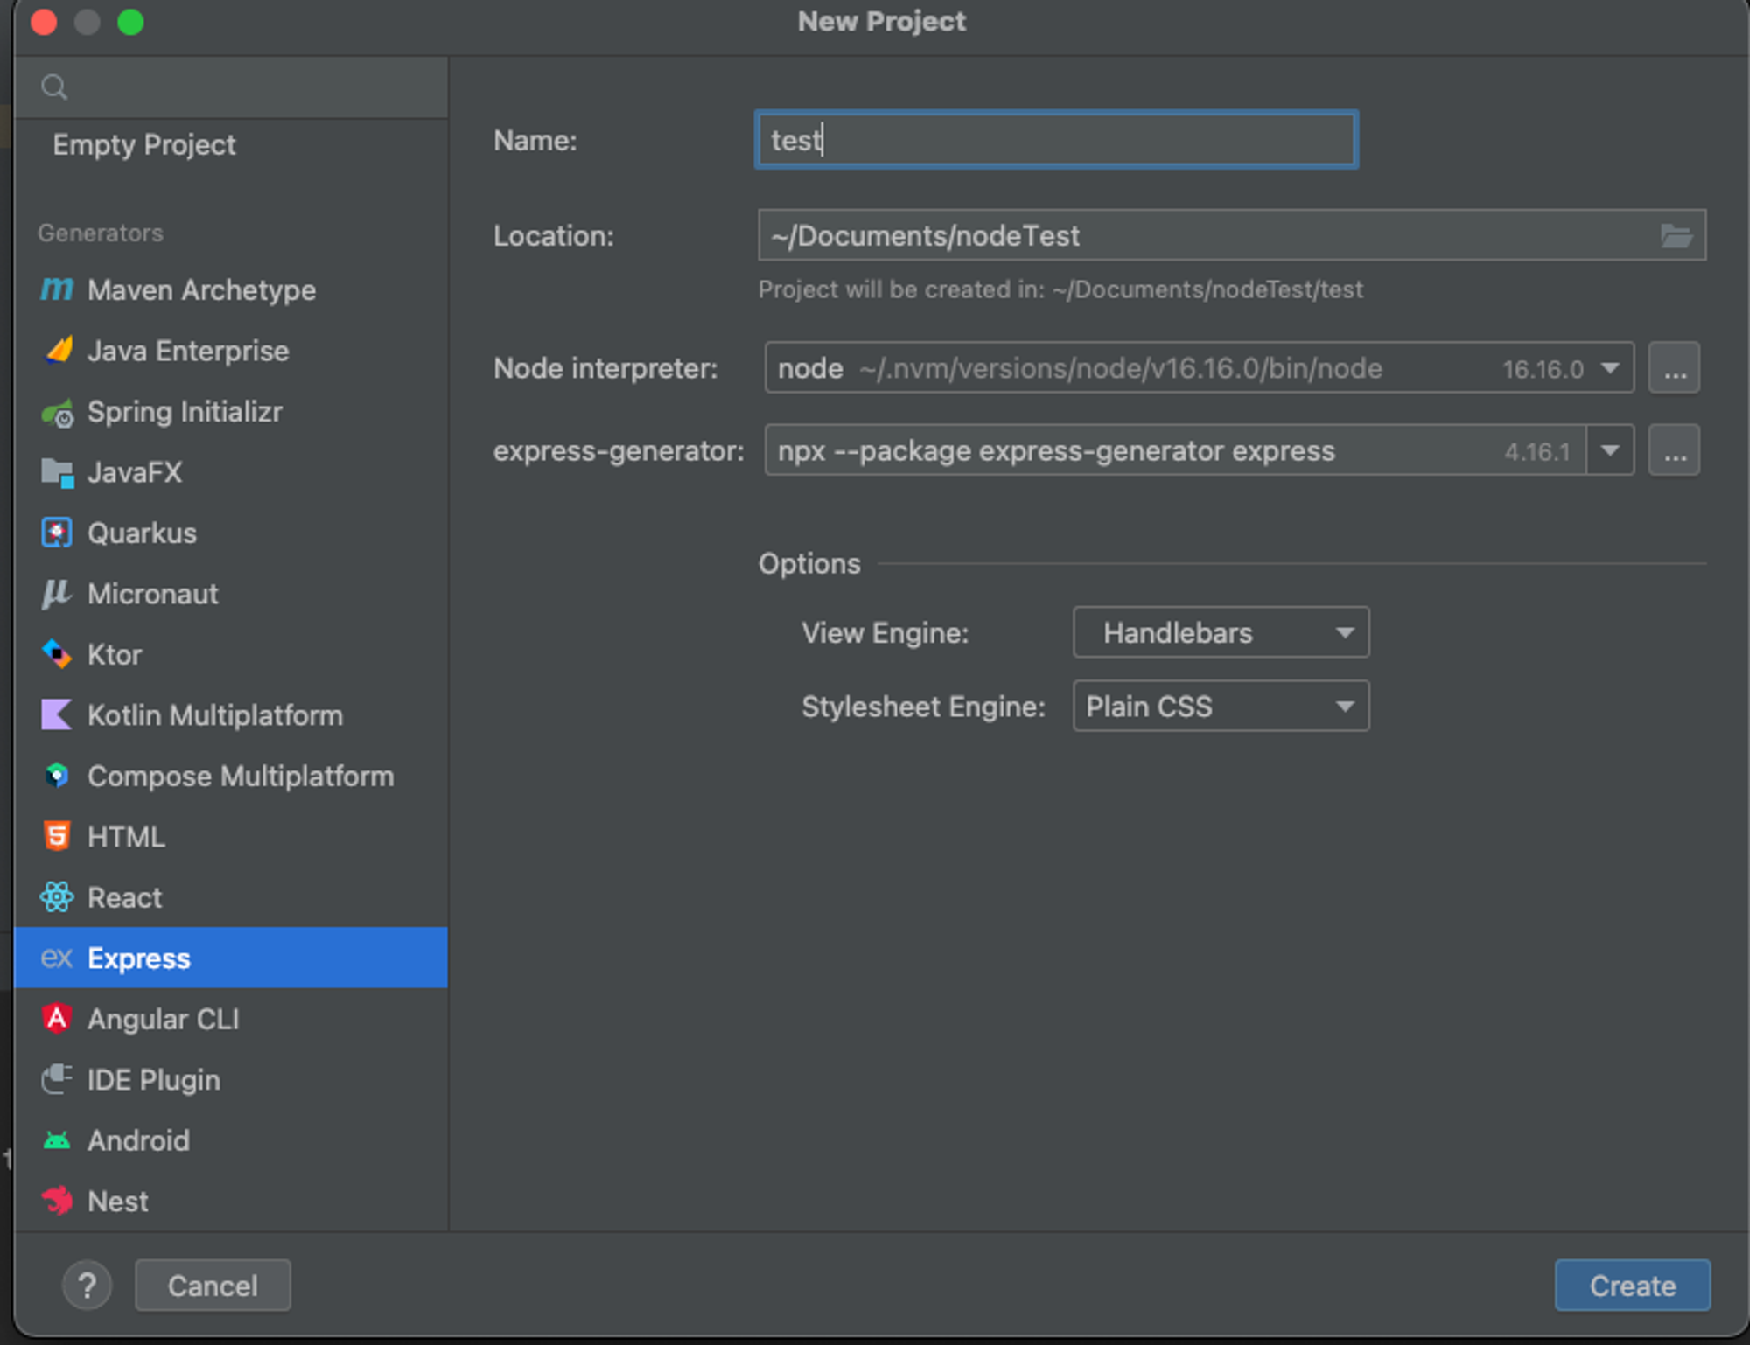Select the HTML generator entry
This screenshot has height=1345, width=1750.
click(x=126, y=837)
